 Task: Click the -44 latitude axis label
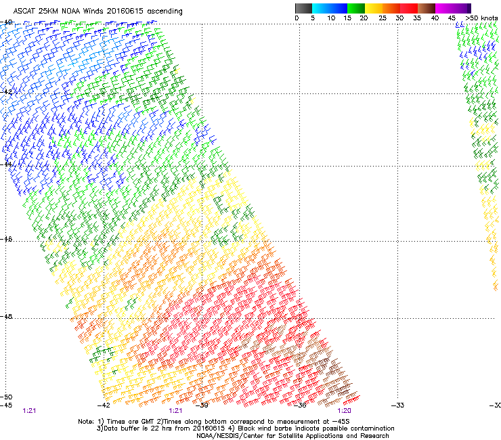pos(6,164)
